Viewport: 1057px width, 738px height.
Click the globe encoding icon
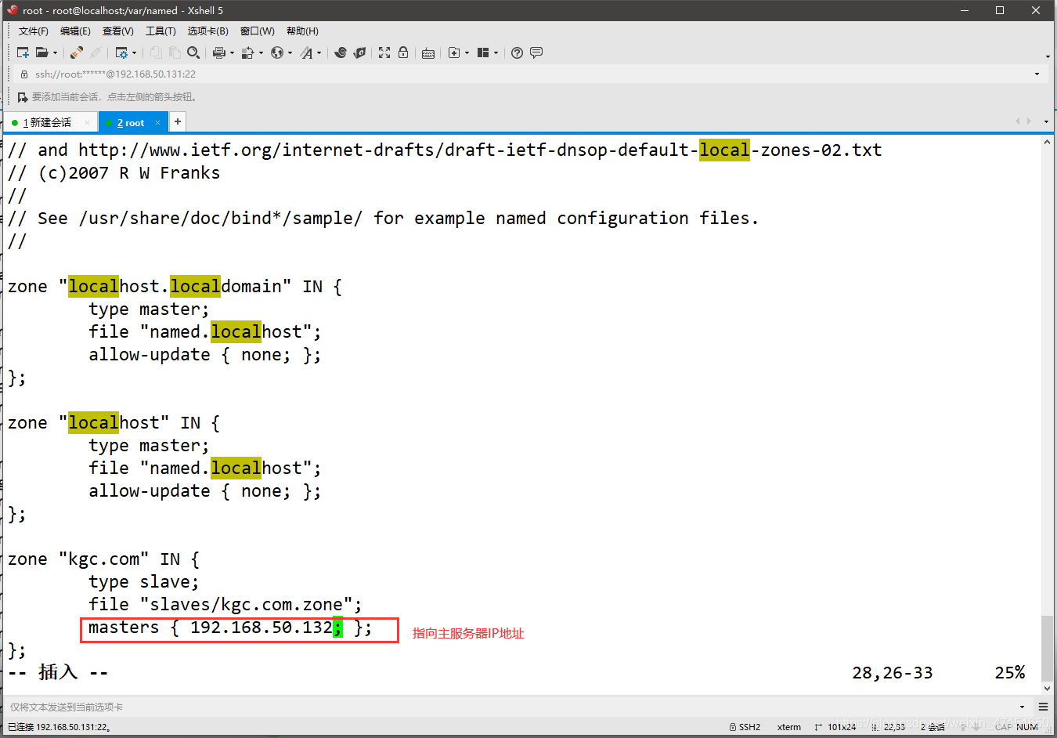point(277,52)
